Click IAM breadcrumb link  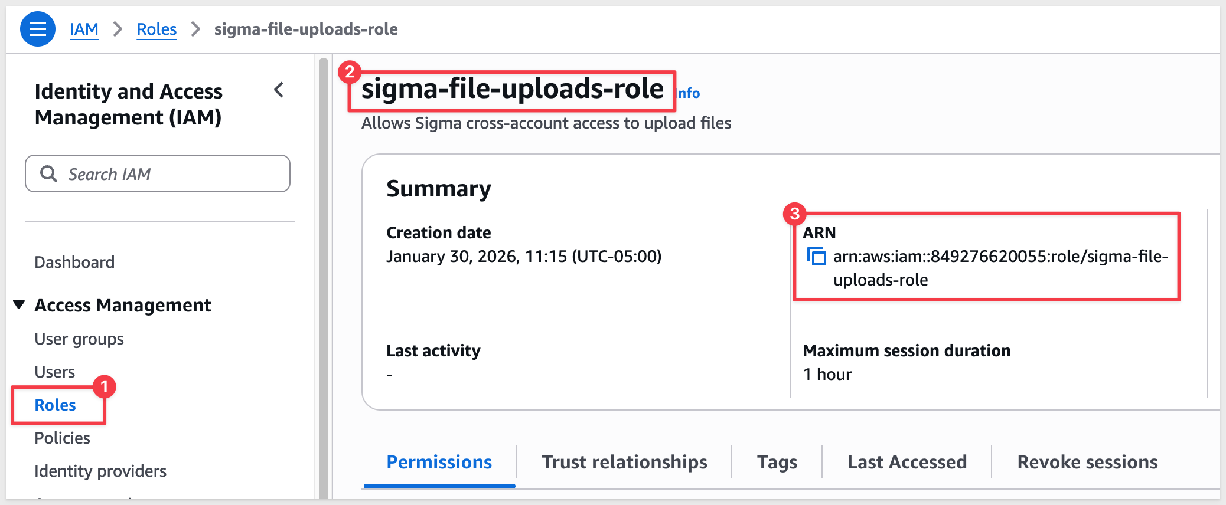84,29
